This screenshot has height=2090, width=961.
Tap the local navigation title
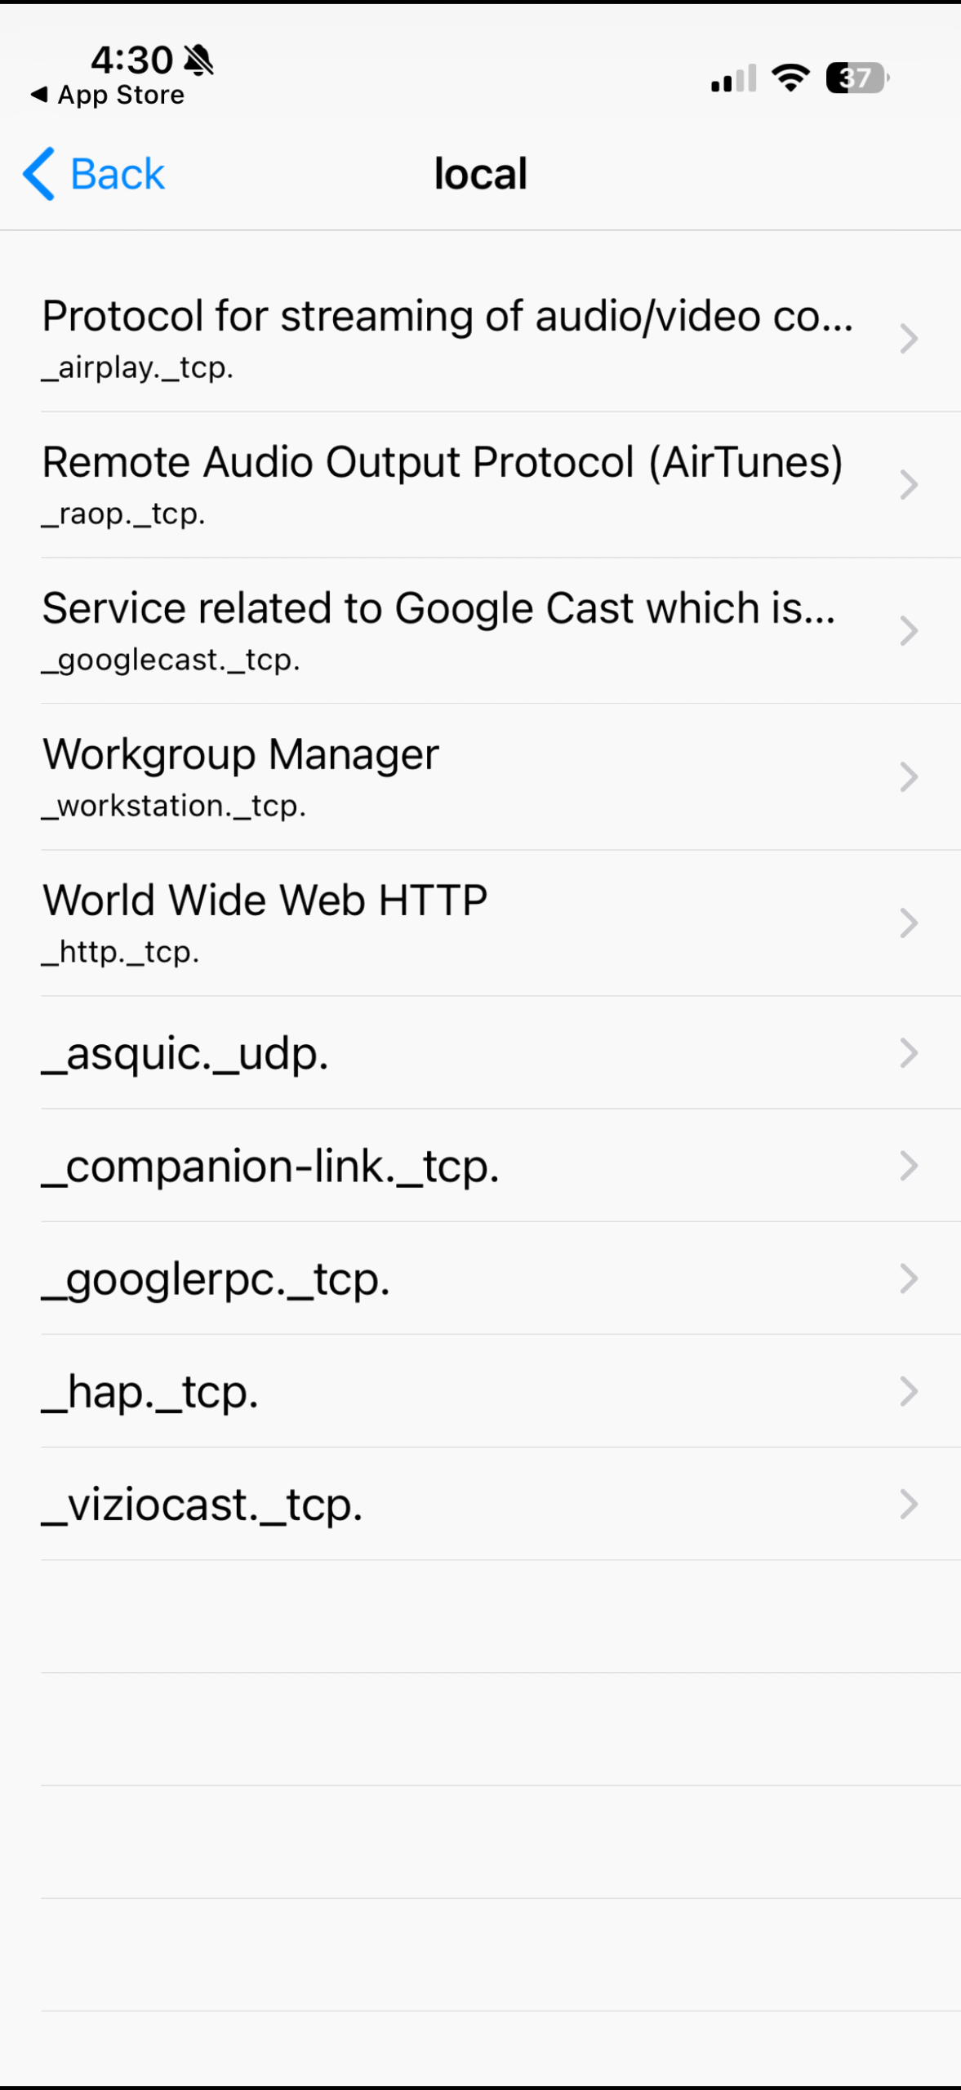480,174
